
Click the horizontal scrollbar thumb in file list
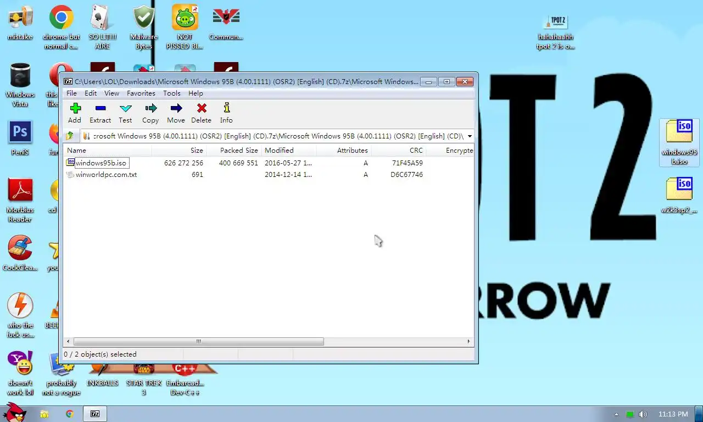click(198, 341)
